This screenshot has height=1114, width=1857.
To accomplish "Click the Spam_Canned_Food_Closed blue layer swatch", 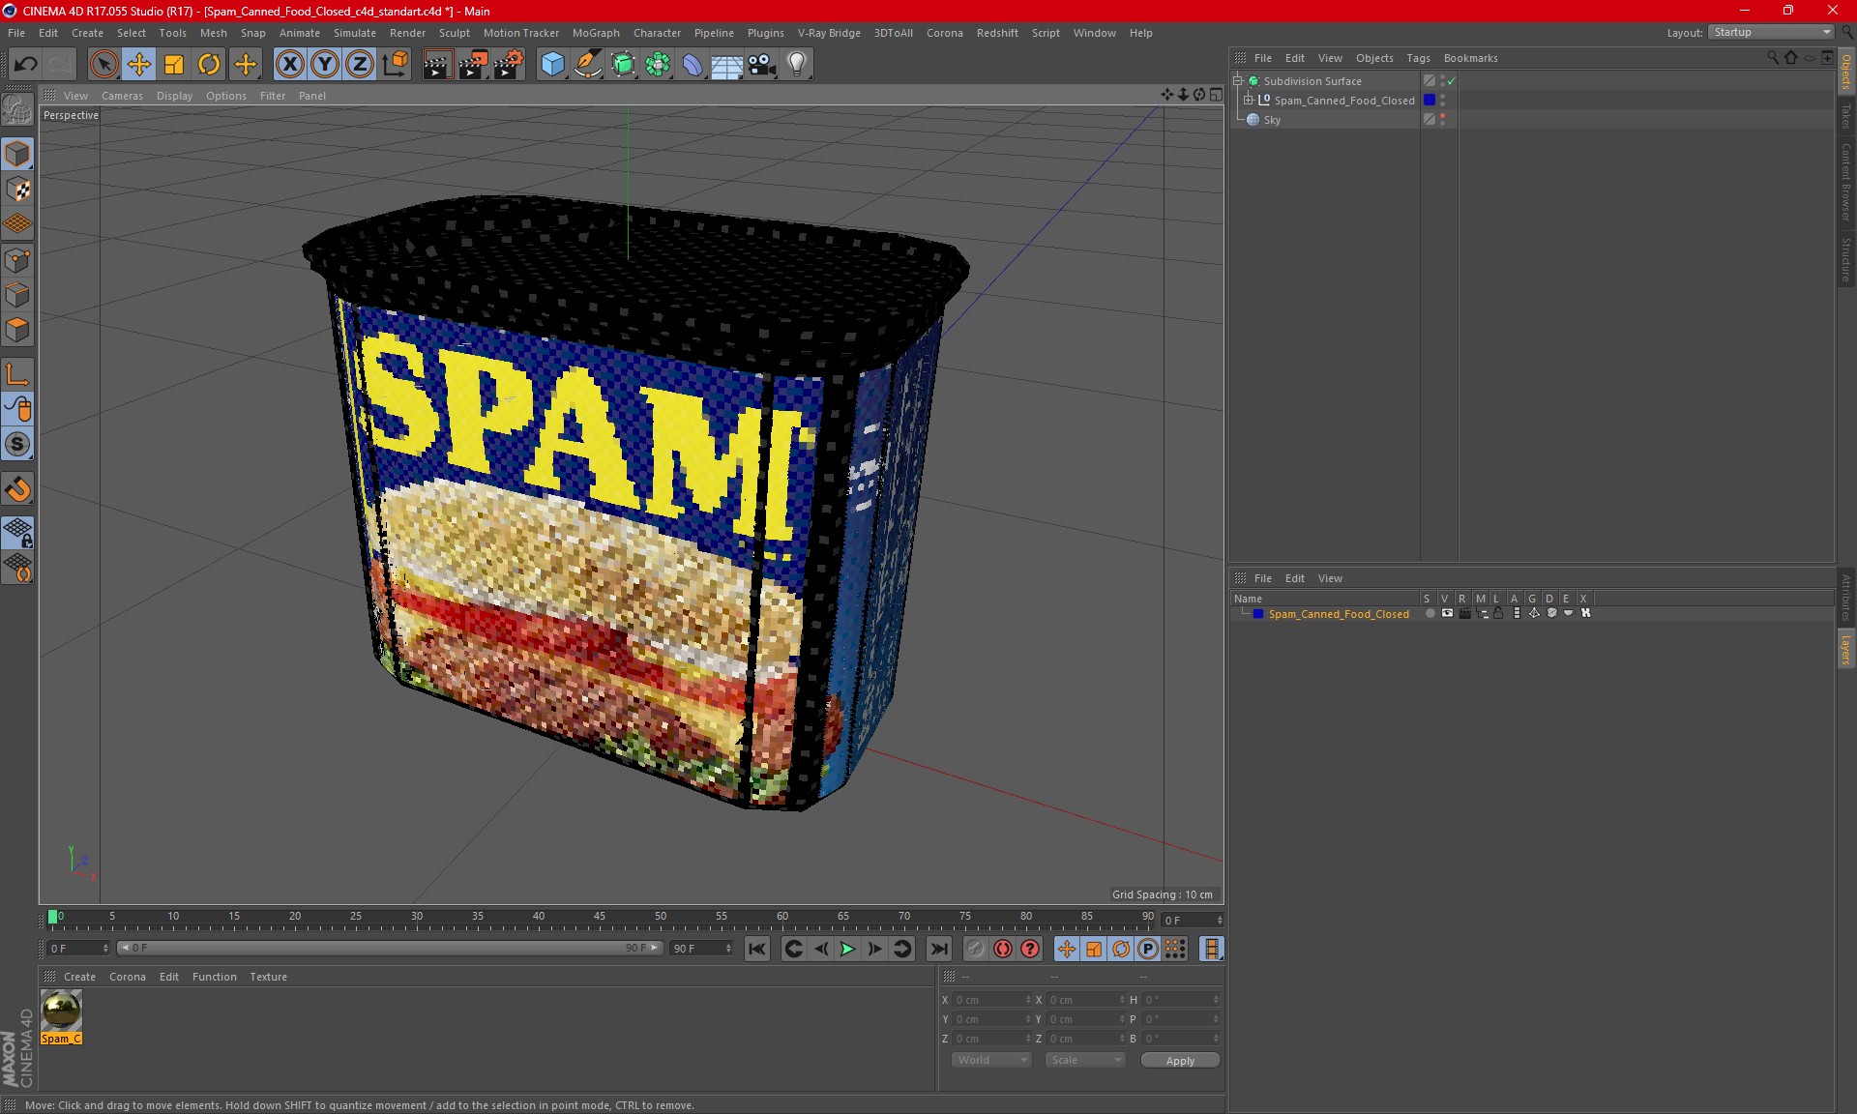I will [x=1429, y=100].
